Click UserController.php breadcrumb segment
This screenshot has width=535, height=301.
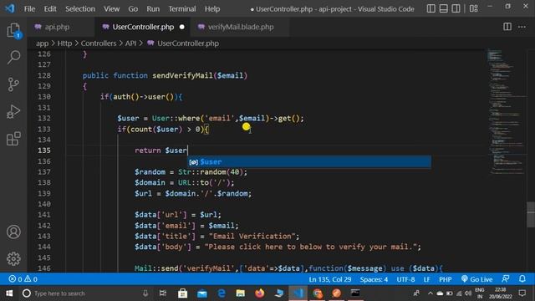(x=187, y=43)
